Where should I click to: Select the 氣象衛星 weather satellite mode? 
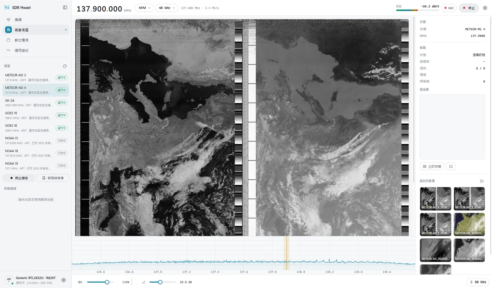36,30
